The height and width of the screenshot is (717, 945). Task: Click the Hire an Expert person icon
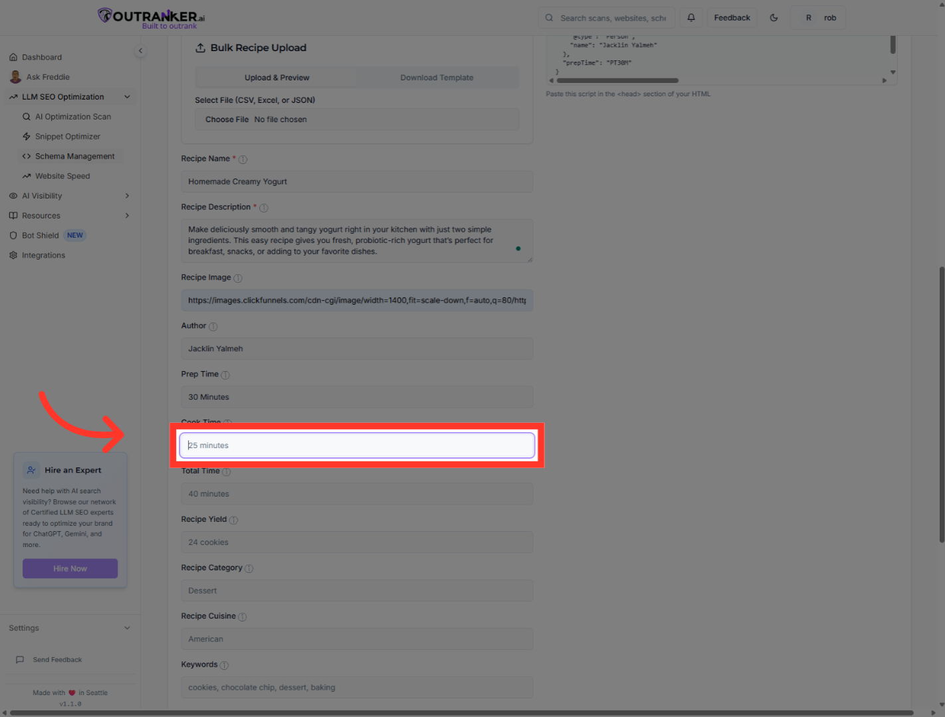(31, 471)
